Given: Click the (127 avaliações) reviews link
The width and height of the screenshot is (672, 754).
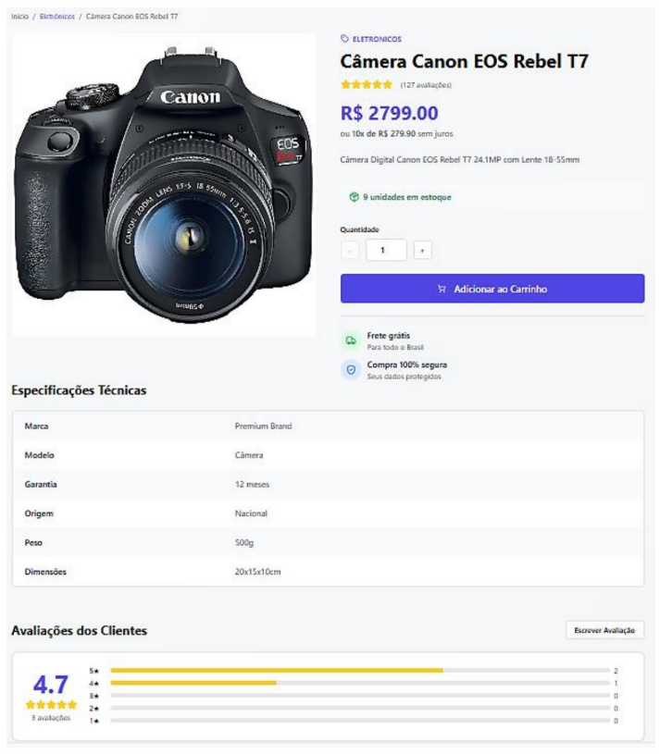Looking at the screenshot, I should click(426, 85).
